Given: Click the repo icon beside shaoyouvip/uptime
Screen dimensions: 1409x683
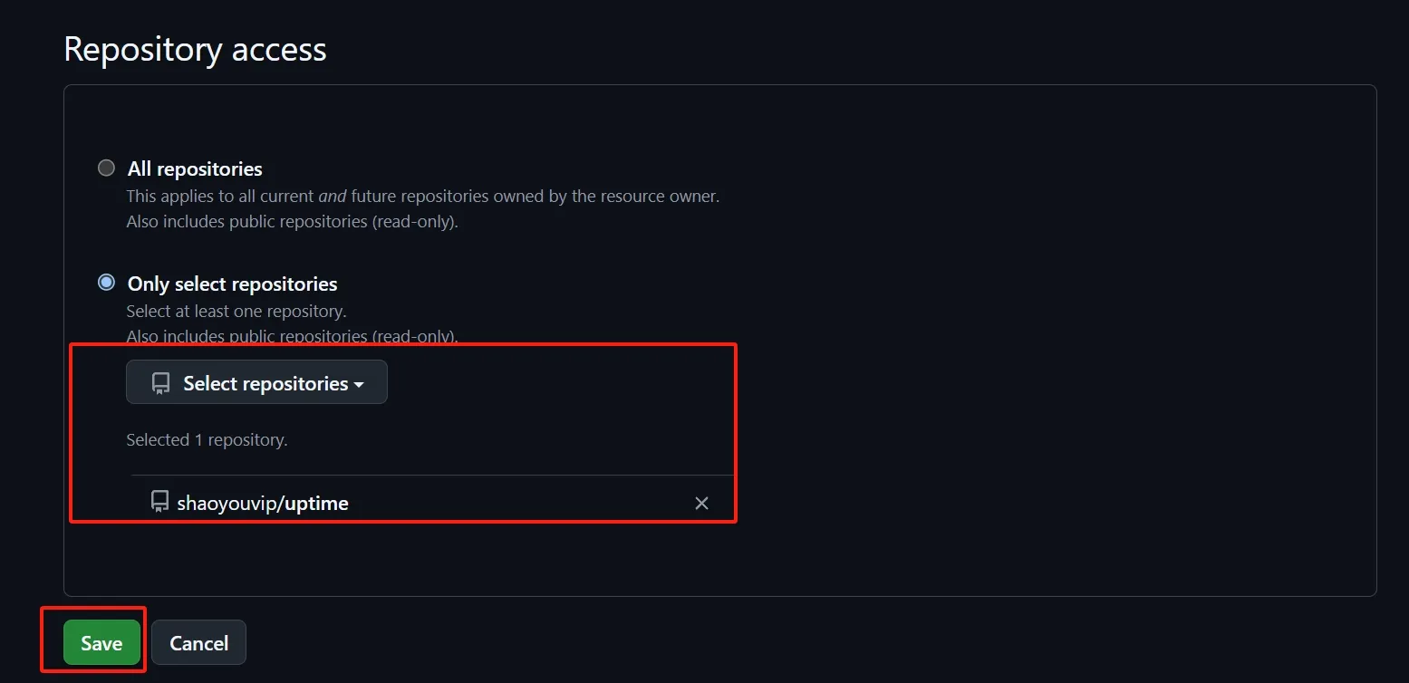Looking at the screenshot, I should (x=160, y=502).
